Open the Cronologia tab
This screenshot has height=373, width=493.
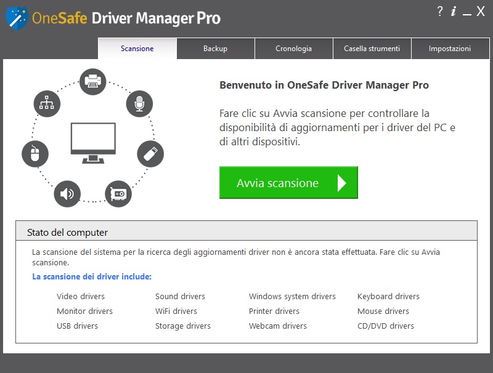click(x=294, y=49)
